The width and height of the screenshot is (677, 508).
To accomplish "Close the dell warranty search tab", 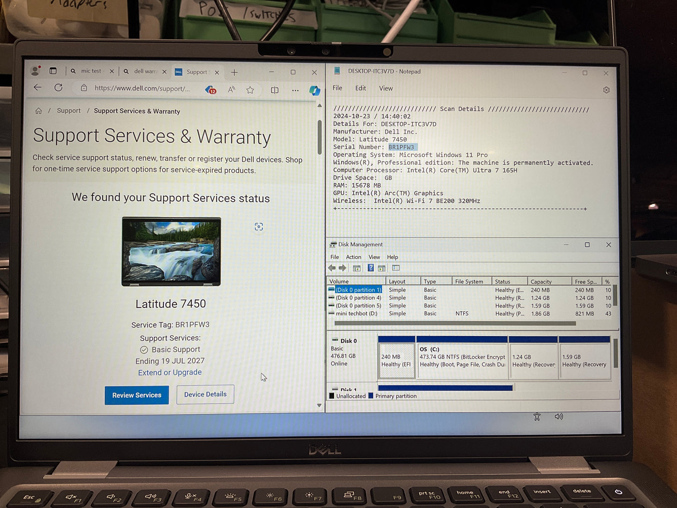I will (164, 72).
